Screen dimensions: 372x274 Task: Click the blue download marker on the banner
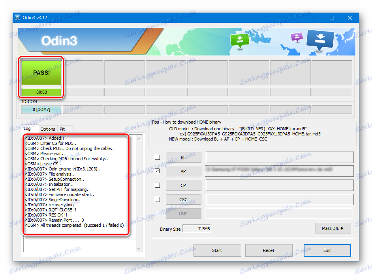click(x=320, y=40)
